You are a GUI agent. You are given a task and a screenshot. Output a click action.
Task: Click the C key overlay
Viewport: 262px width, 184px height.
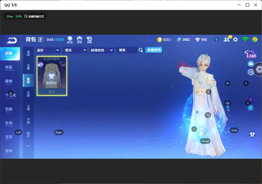click(x=194, y=129)
